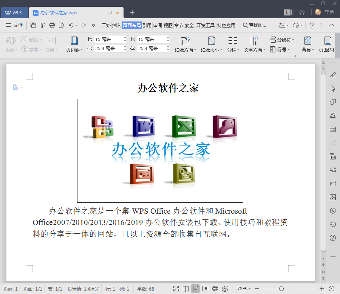Enable full screen view in status bar
This screenshot has height=294, width=340.
pos(176,289)
